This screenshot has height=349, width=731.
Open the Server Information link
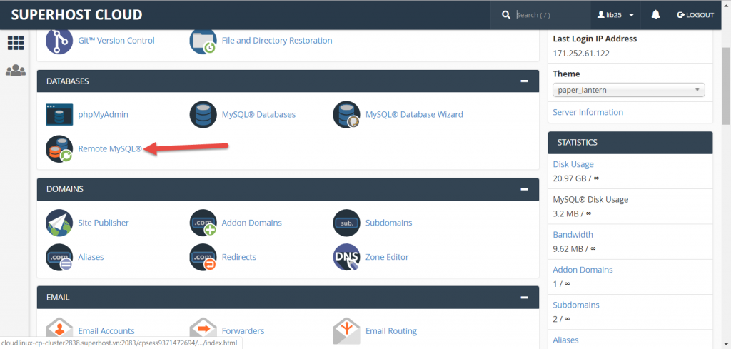click(588, 112)
